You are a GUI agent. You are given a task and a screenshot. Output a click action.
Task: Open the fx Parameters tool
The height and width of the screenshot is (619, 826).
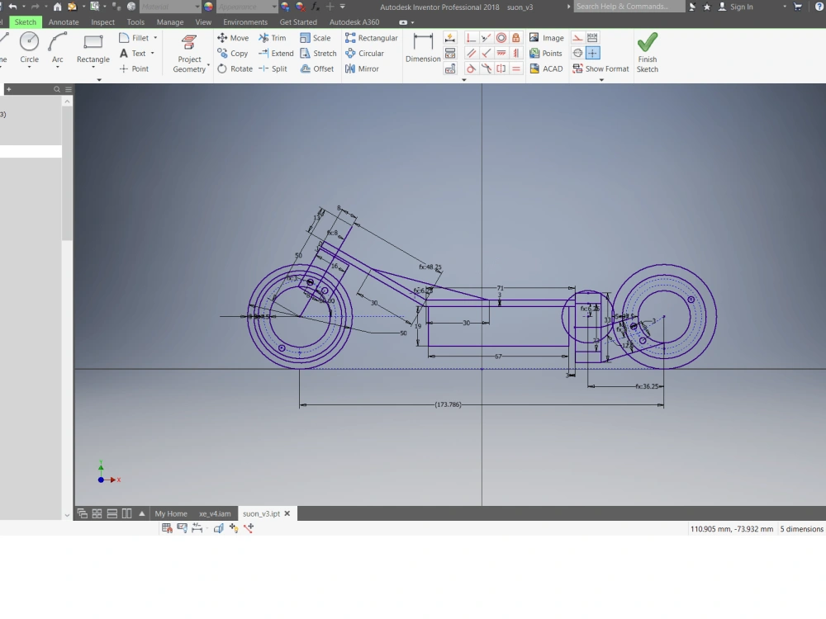pyautogui.click(x=315, y=7)
